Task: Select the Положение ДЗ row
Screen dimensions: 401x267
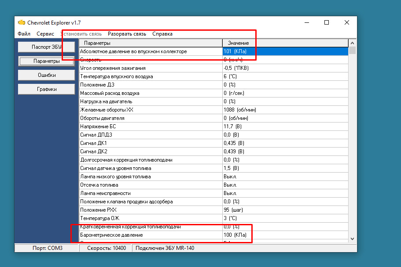Action: 213,85
